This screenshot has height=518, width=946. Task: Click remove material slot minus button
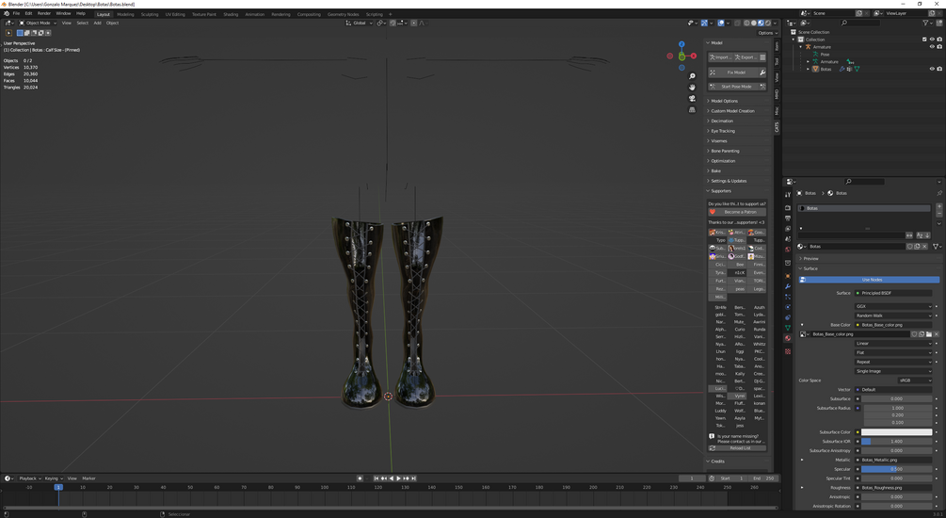tap(938, 215)
